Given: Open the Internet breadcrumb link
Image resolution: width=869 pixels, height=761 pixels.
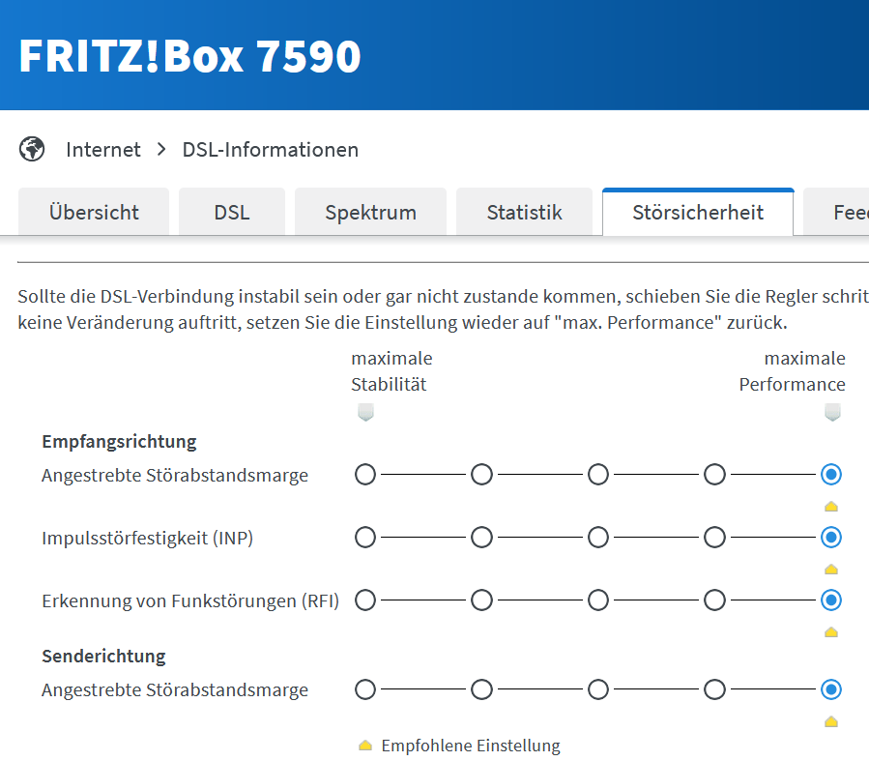Looking at the screenshot, I should (x=103, y=150).
